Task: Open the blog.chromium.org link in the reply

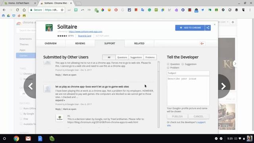Action: coord(103,122)
